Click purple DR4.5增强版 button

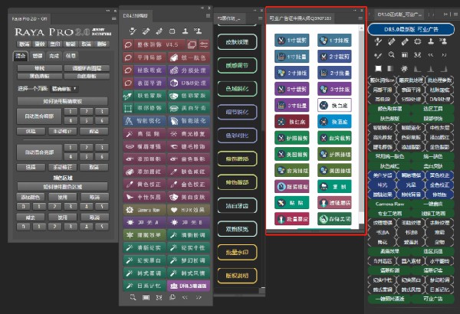click(189, 286)
